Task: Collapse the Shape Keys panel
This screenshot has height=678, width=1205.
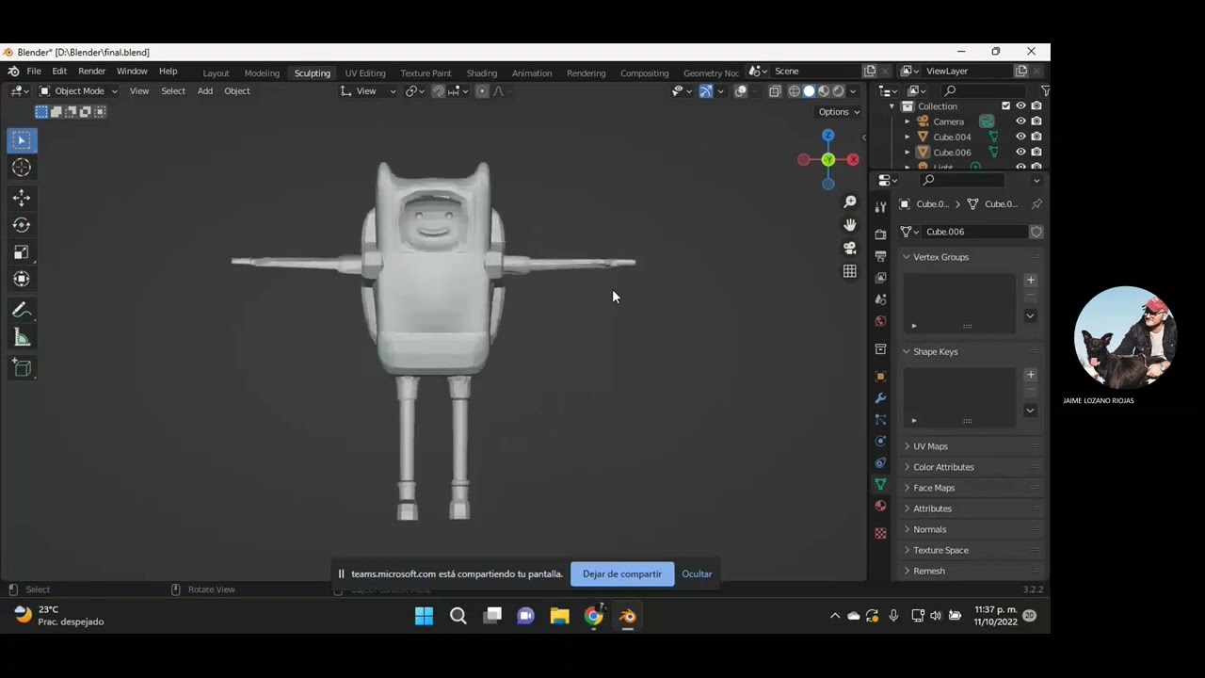Action: (x=907, y=351)
